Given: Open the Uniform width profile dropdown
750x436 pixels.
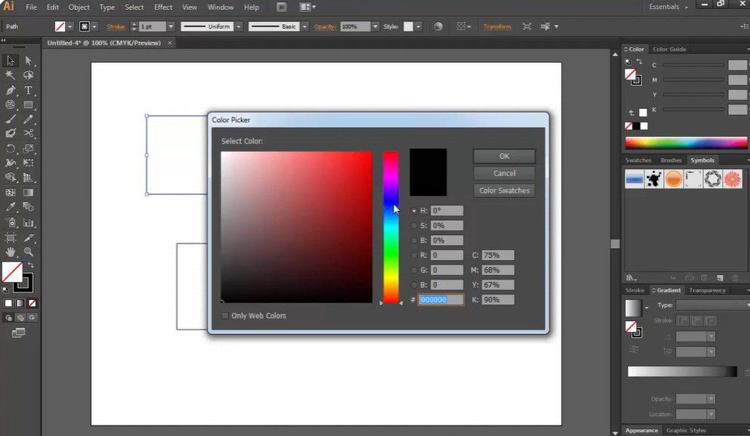Looking at the screenshot, I should [x=239, y=26].
